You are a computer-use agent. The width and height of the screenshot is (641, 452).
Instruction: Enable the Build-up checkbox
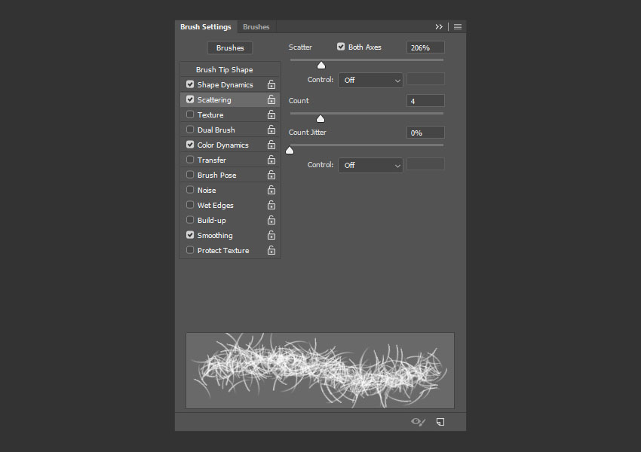tap(190, 220)
